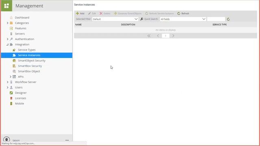Open the Dashboard icon in sidebar
This screenshot has height=146, width=260.
click(11, 17)
